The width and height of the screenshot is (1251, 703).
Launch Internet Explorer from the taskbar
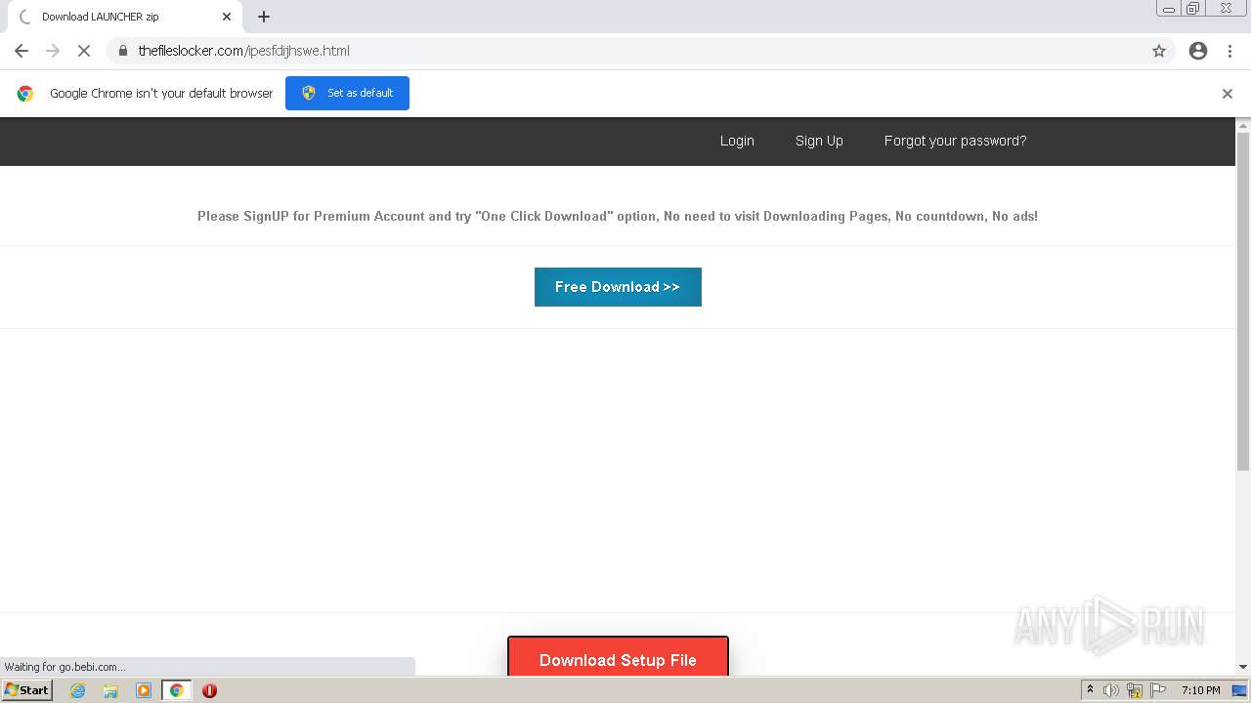pyautogui.click(x=78, y=690)
